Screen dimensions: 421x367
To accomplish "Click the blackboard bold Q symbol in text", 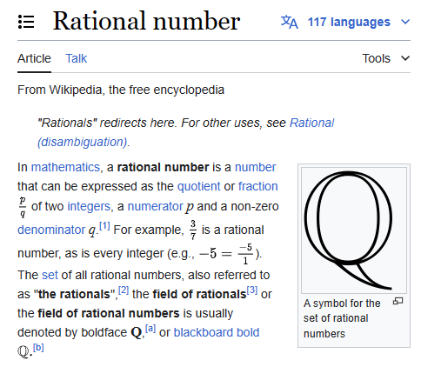I will click(23, 352).
